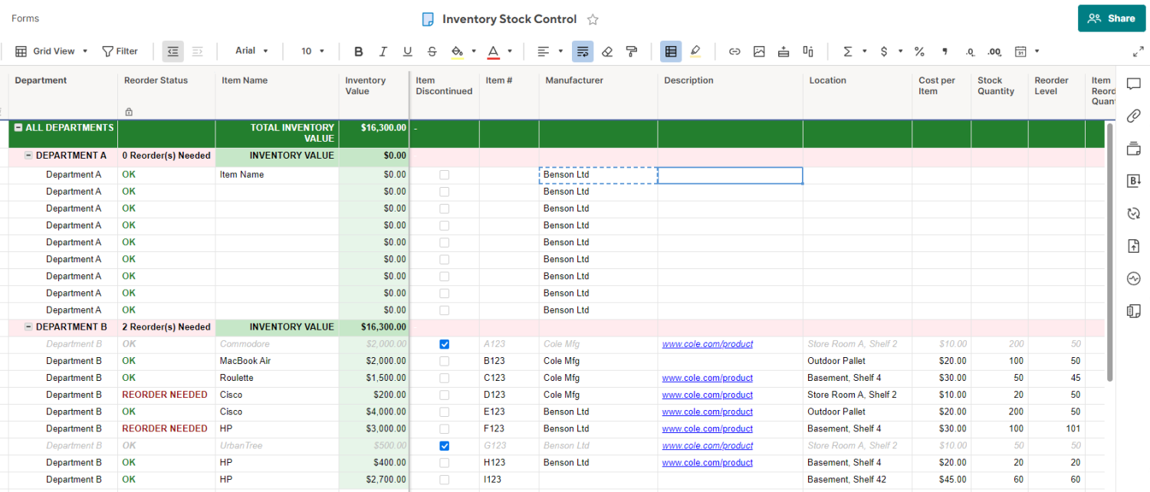
Task: Uncheck discontinued checkbox for UrbanTree row
Action: click(x=444, y=445)
